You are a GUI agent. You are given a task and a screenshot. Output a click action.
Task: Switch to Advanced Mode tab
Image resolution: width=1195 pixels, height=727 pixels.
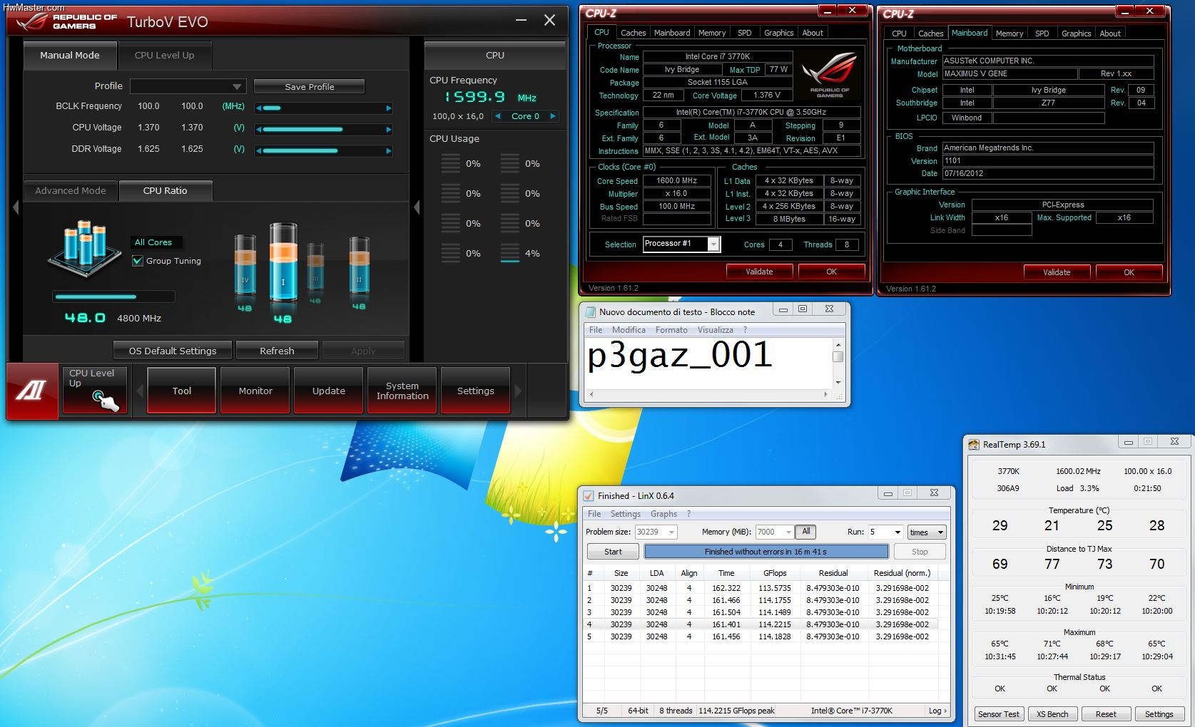coord(71,190)
